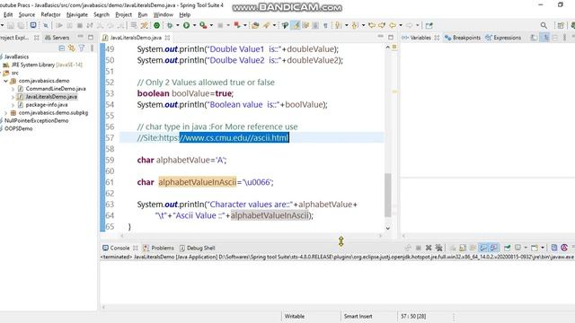Open the Project menu
575x323 pixels.
(x=124, y=14)
